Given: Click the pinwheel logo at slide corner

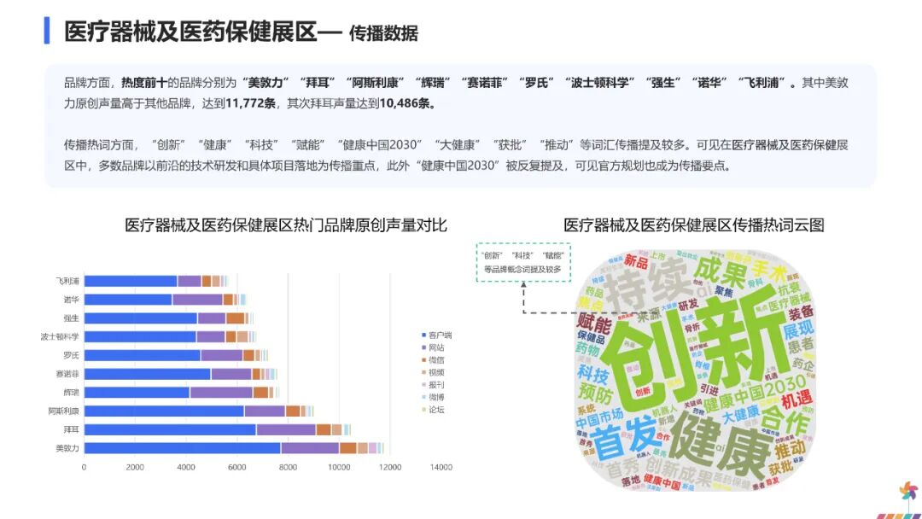Looking at the screenshot, I should tap(907, 492).
